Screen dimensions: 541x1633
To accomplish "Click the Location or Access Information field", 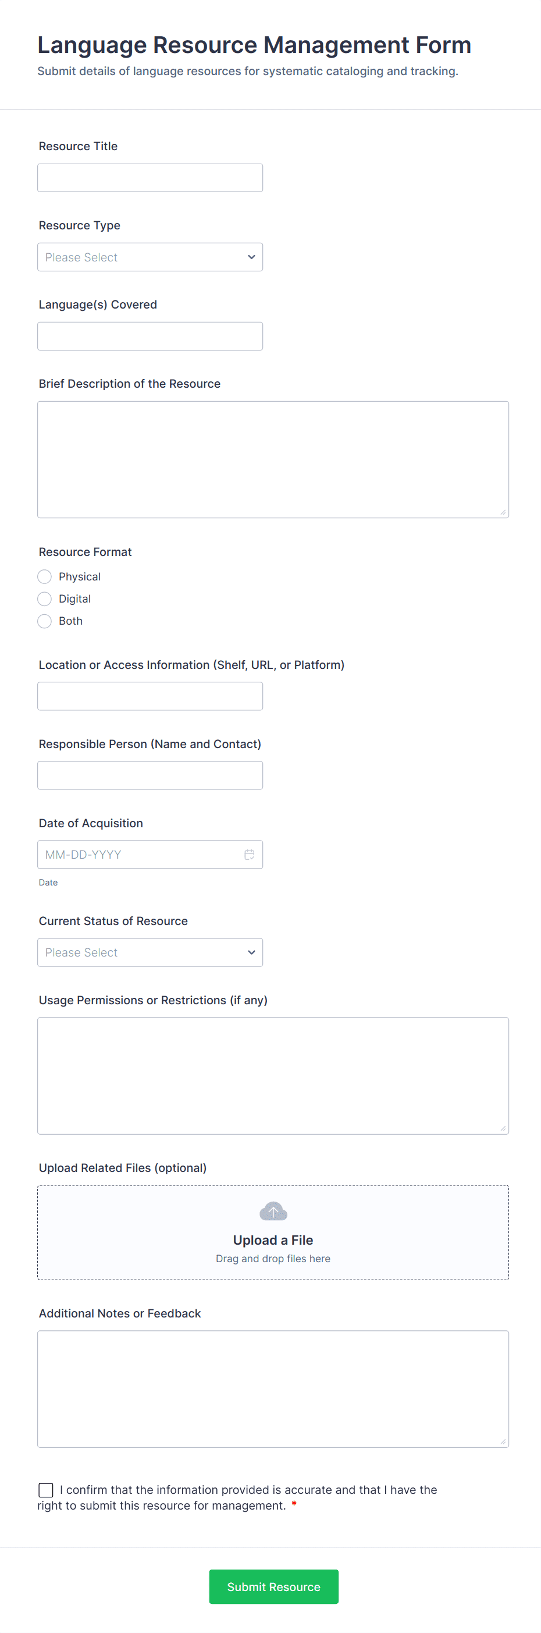I will (150, 696).
